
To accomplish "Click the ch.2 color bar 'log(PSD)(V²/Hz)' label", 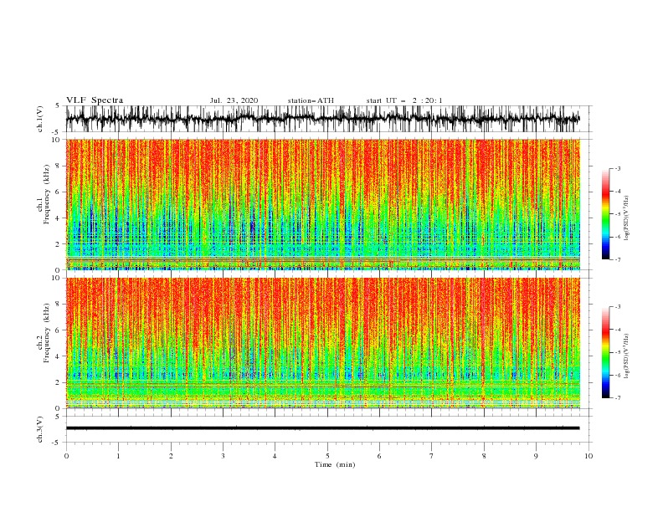I will coord(627,356).
